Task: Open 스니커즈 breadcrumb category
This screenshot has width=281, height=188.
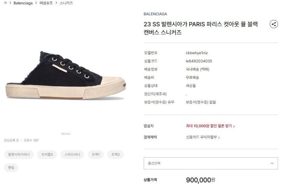Action: [66, 3]
